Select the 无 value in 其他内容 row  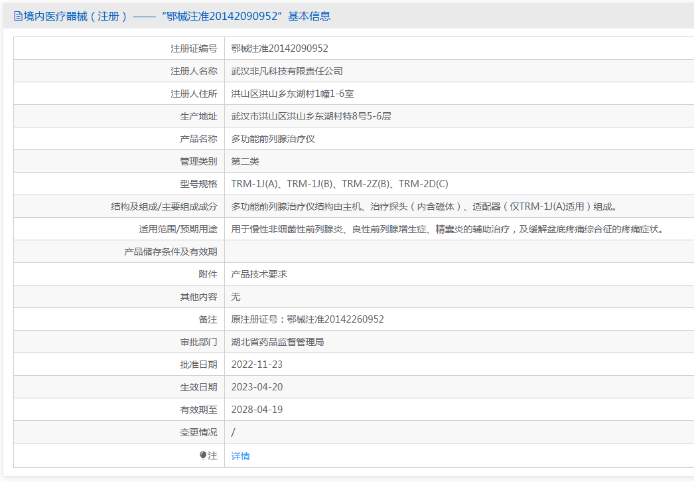tap(236, 297)
